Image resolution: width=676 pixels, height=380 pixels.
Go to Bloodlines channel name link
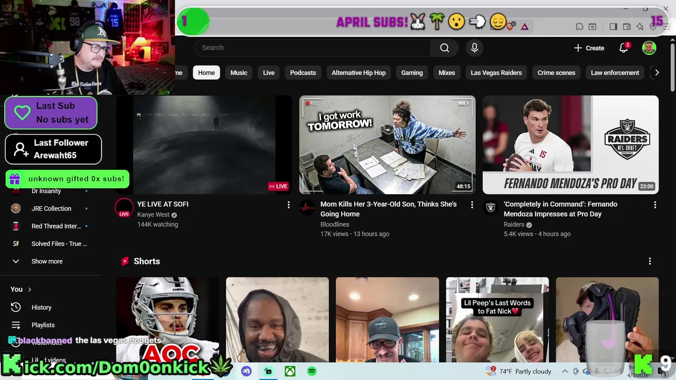(335, 224)
